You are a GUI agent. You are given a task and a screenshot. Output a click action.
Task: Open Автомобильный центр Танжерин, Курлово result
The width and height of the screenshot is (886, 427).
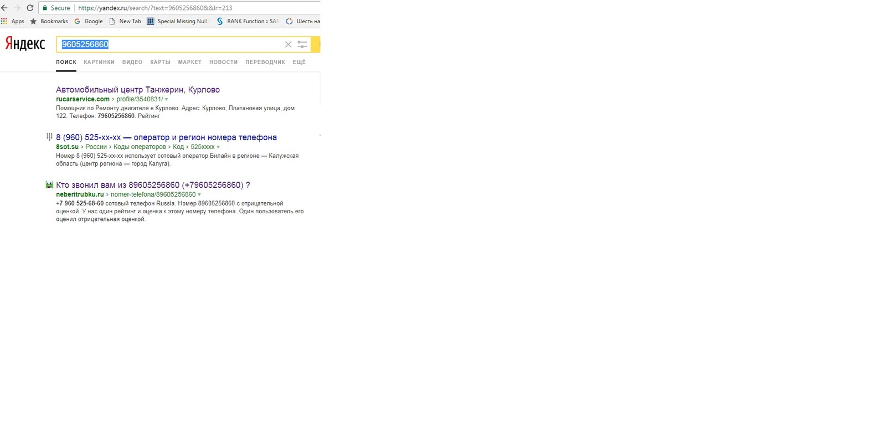[x=138, y=90]
